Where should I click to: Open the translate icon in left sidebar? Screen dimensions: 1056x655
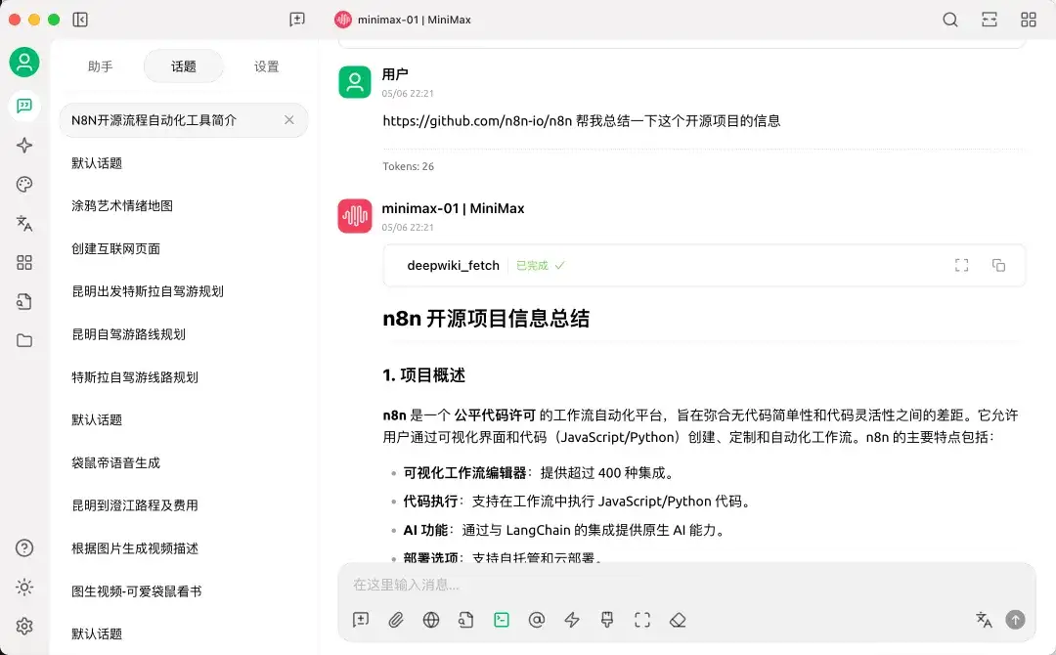24,223
